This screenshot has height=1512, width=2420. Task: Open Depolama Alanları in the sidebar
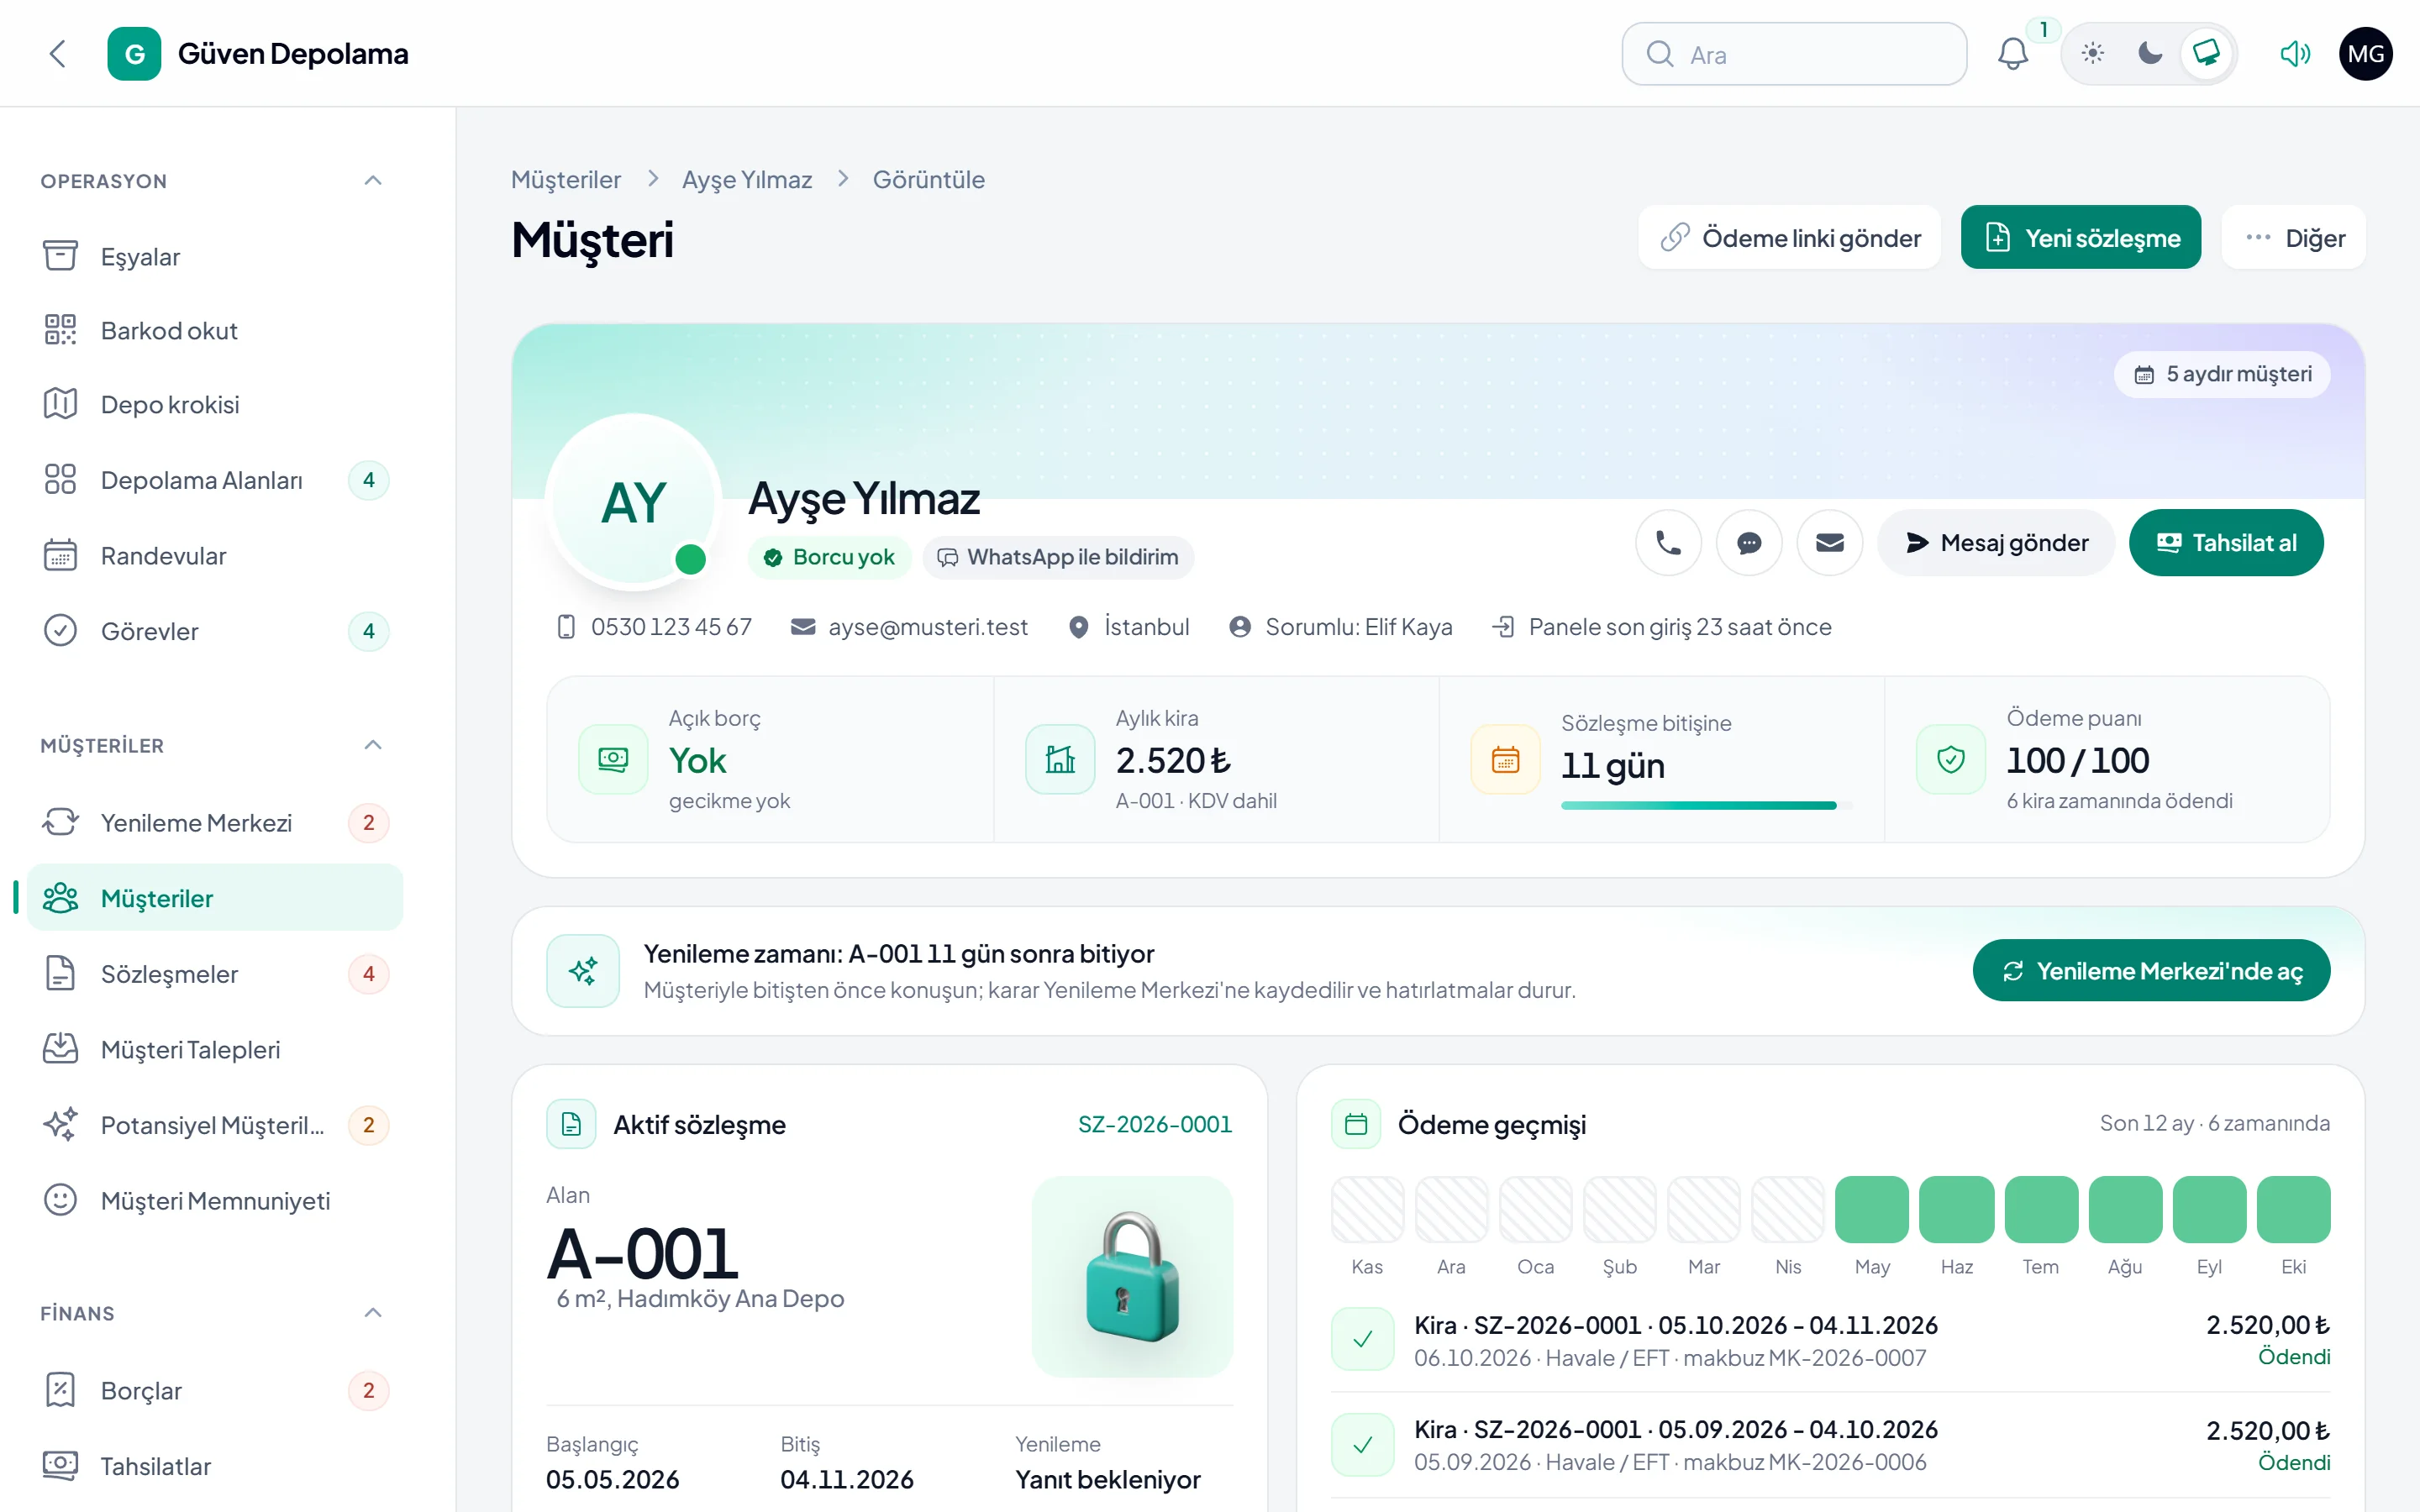[215, 481]
